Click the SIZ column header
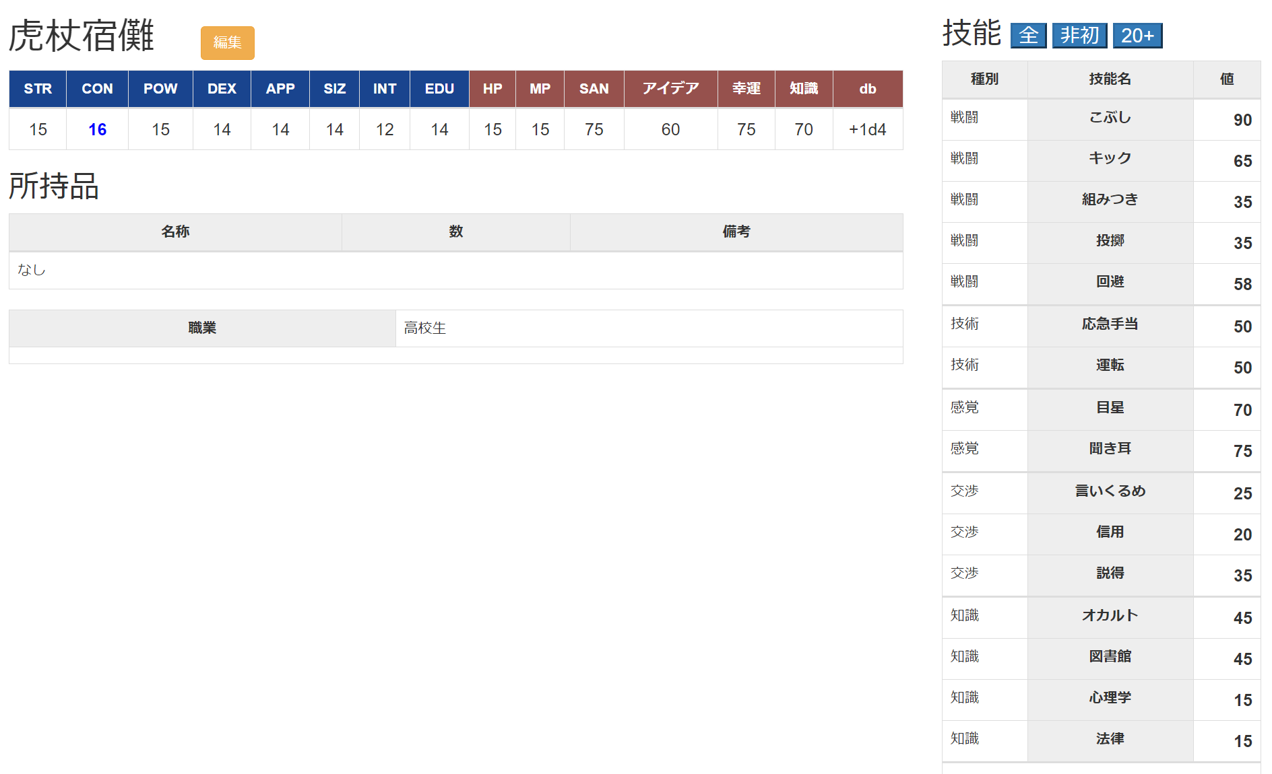 (334, 89)
